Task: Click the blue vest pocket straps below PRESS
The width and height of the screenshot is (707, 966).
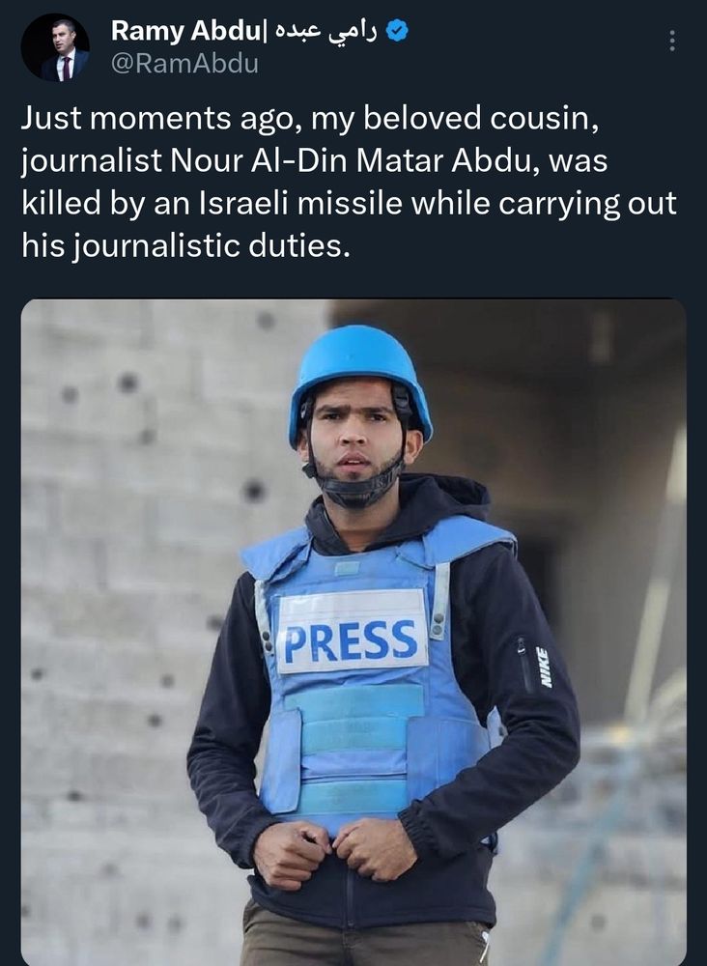Action: 354,748
